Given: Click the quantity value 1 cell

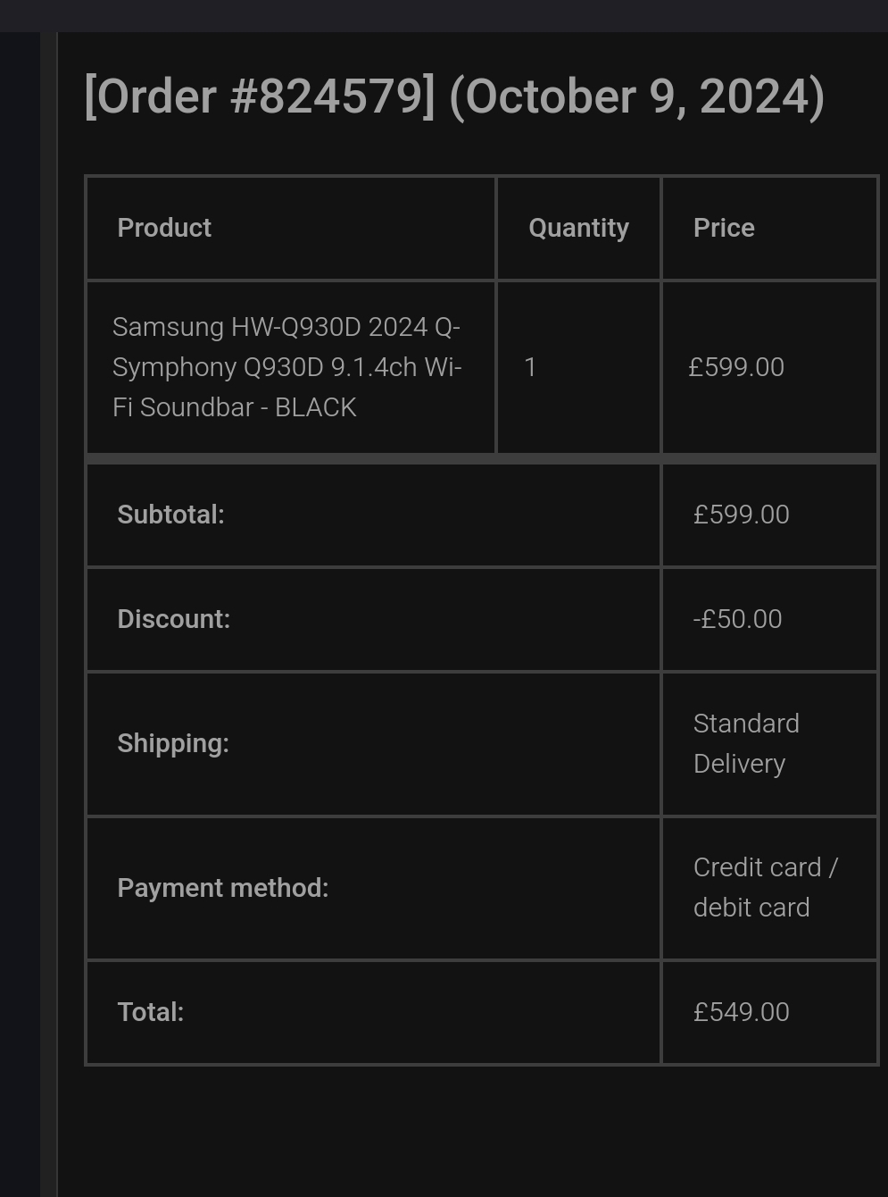Looking at the screenshot, I should pyautogui.click(x=530, y=367).
